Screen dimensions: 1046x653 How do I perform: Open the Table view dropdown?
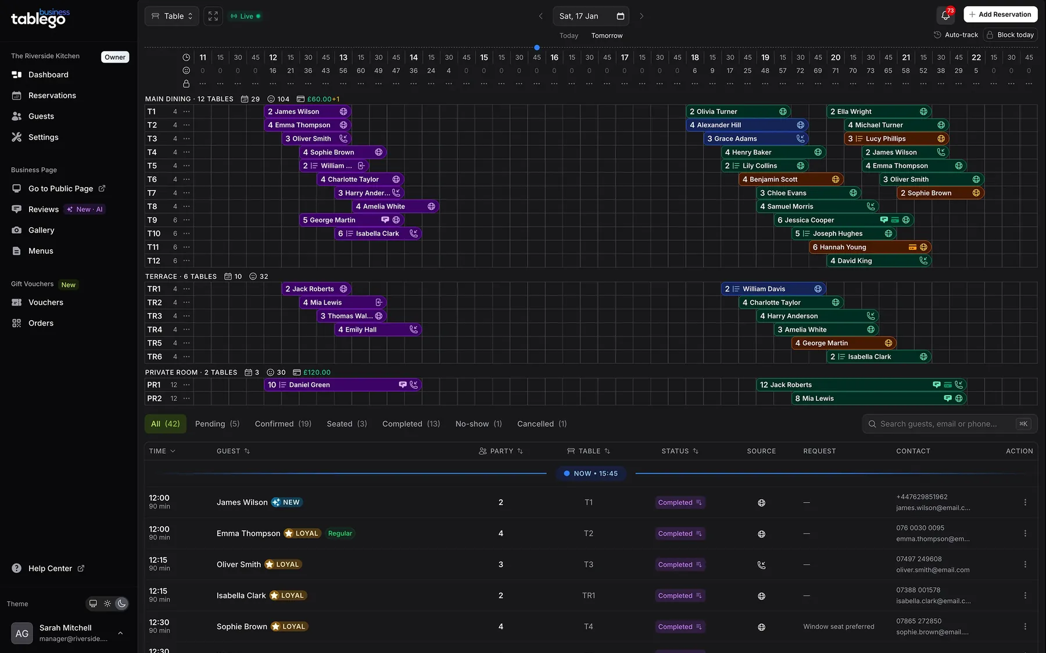point(172,16)
